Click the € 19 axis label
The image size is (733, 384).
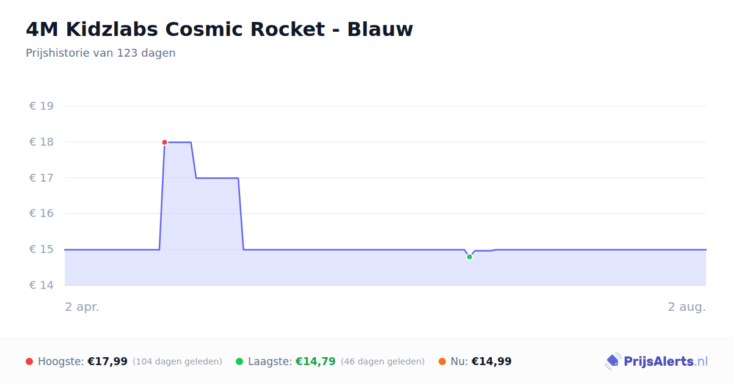[x=42, y=106]
